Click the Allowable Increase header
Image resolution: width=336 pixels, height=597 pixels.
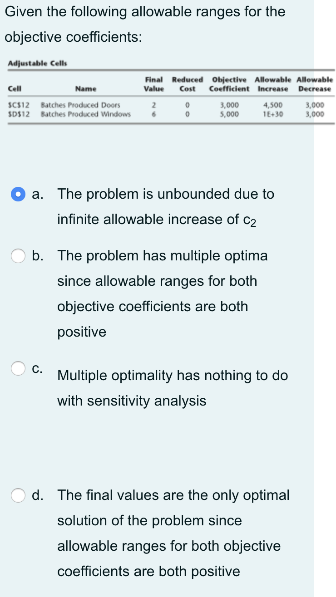(273, 84)
